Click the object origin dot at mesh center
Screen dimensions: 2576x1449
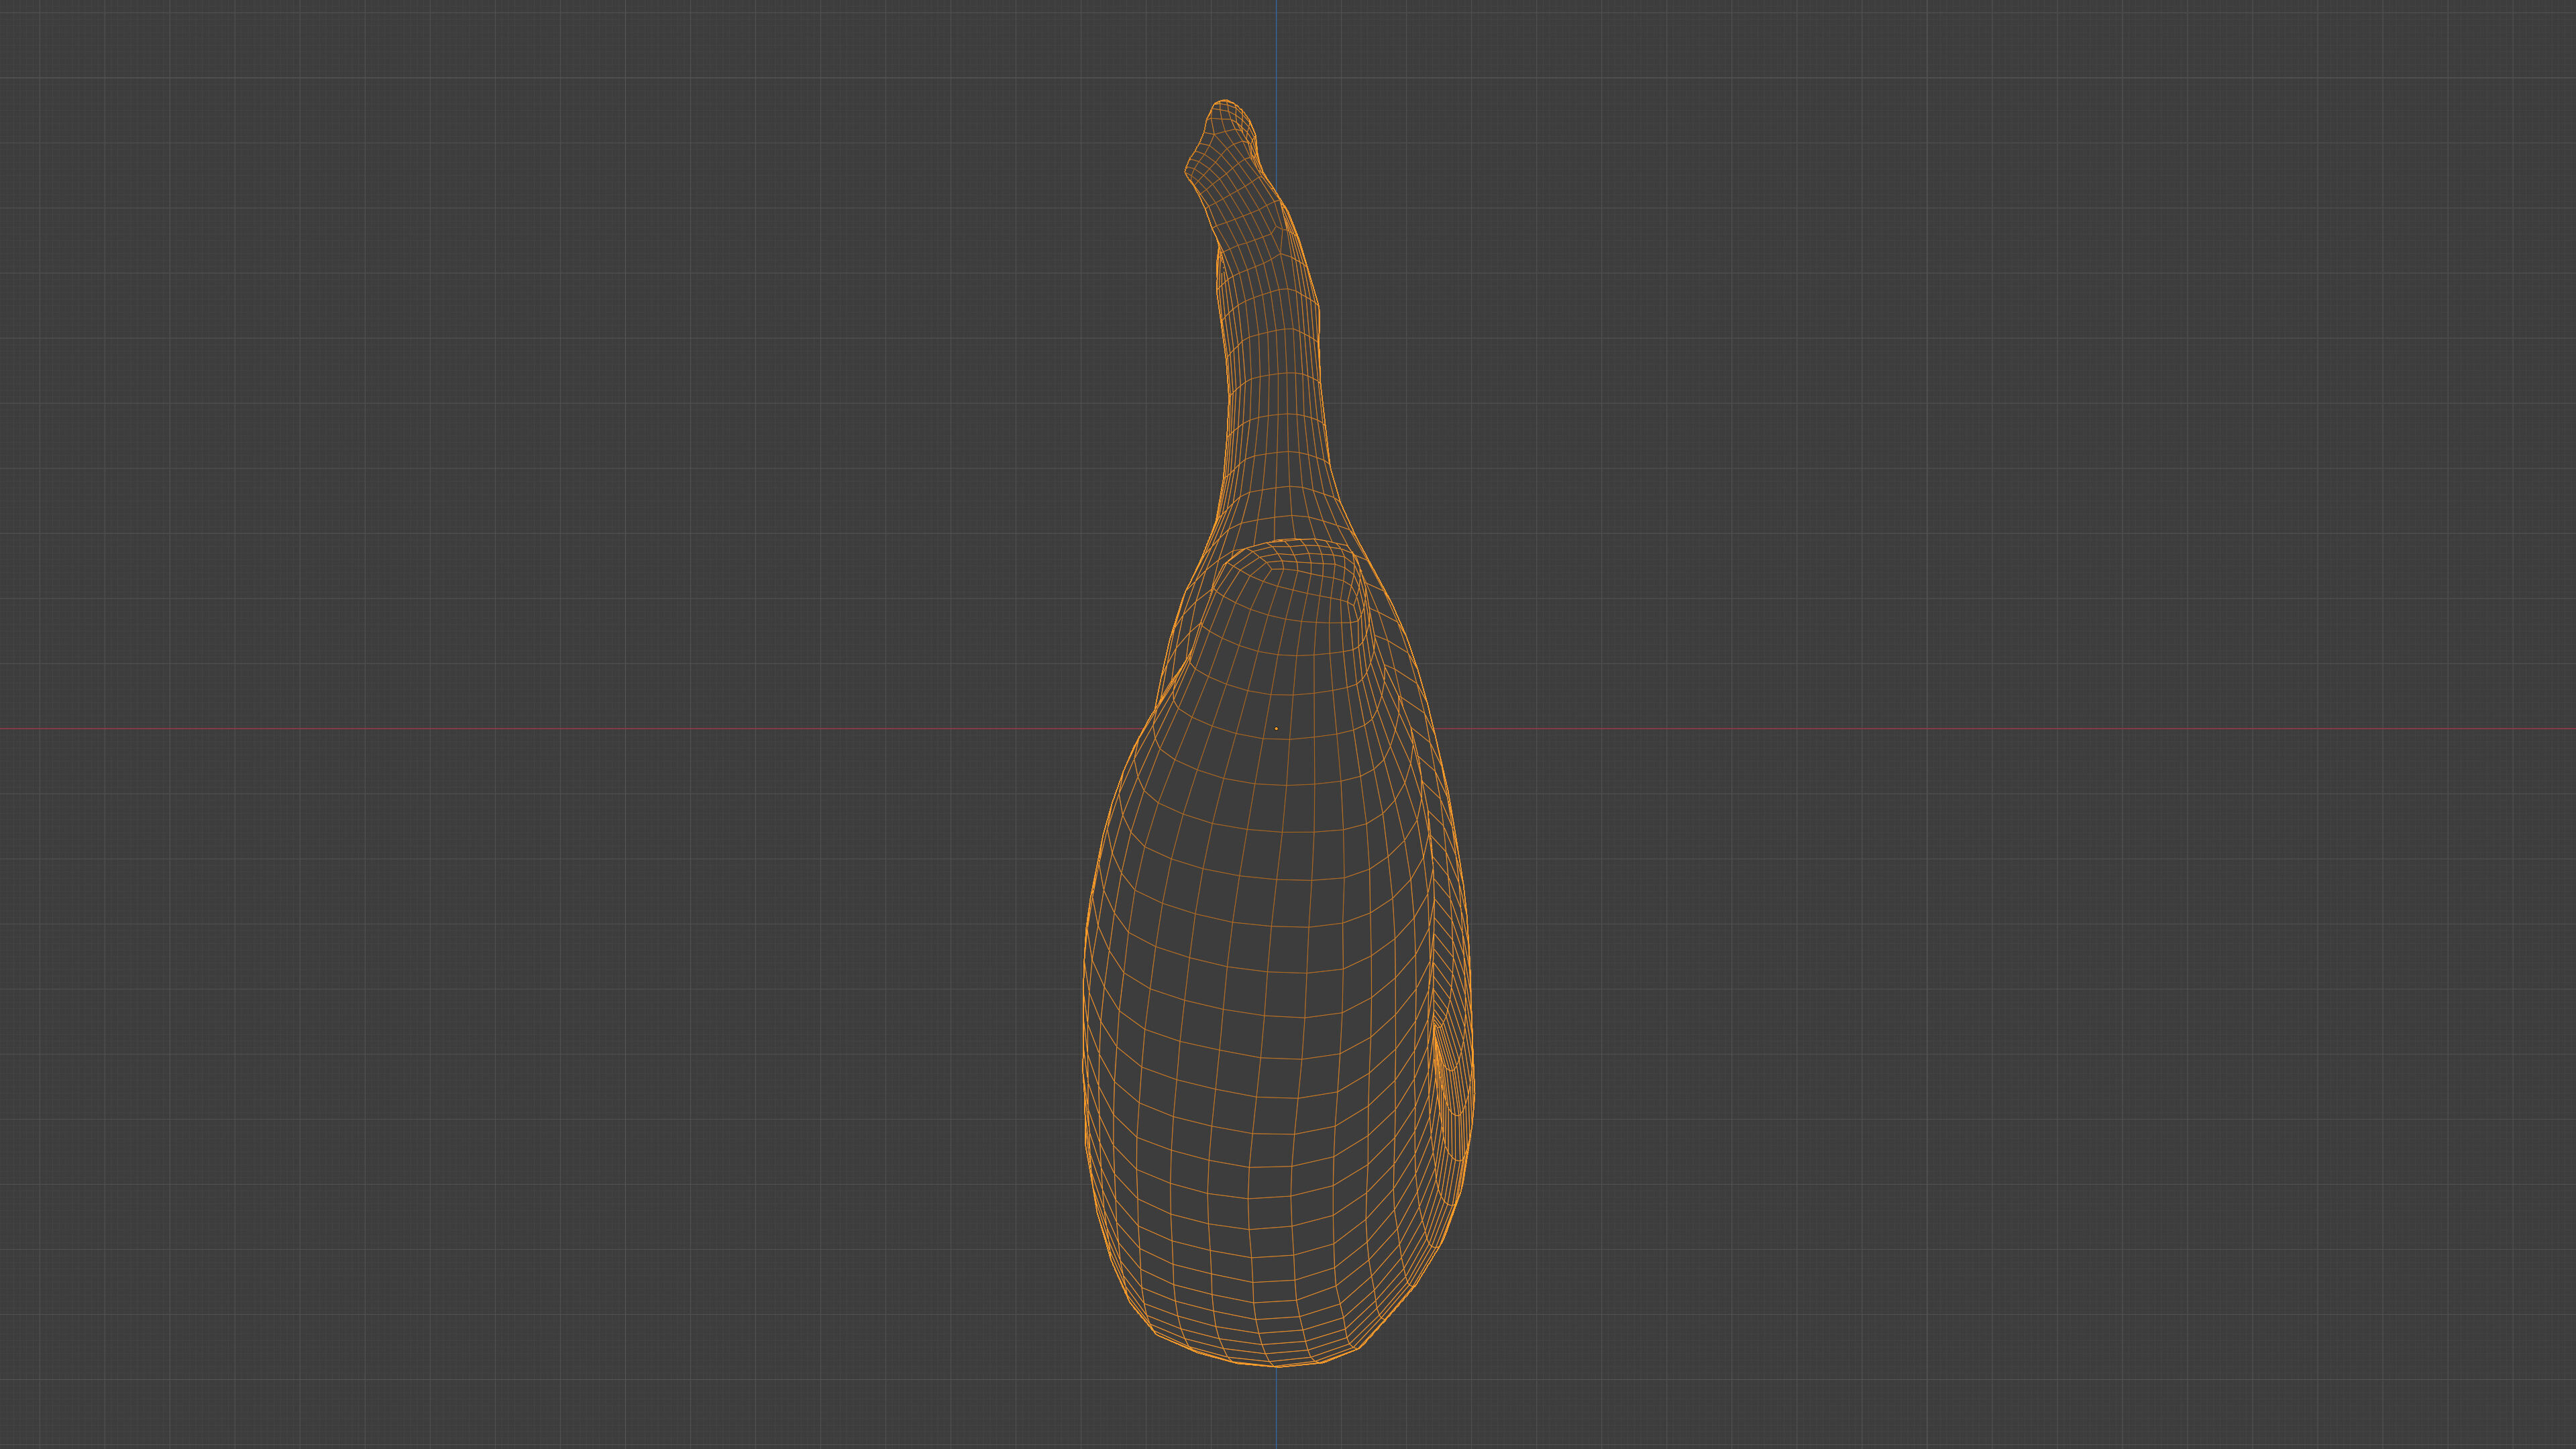1276,728
